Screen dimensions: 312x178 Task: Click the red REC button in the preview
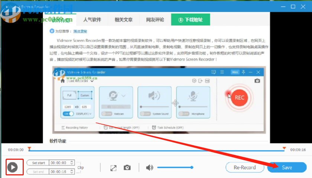[239, 98]
